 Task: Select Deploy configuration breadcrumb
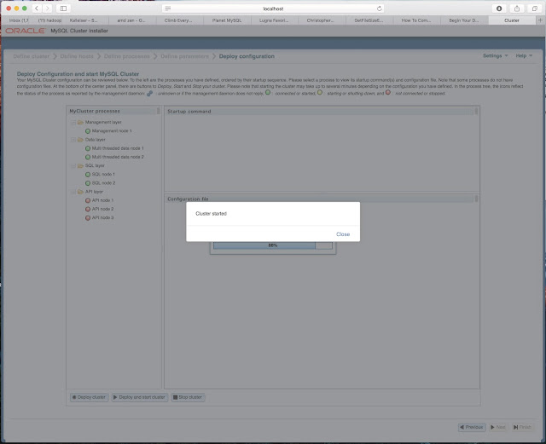click(x=247, y=56)
